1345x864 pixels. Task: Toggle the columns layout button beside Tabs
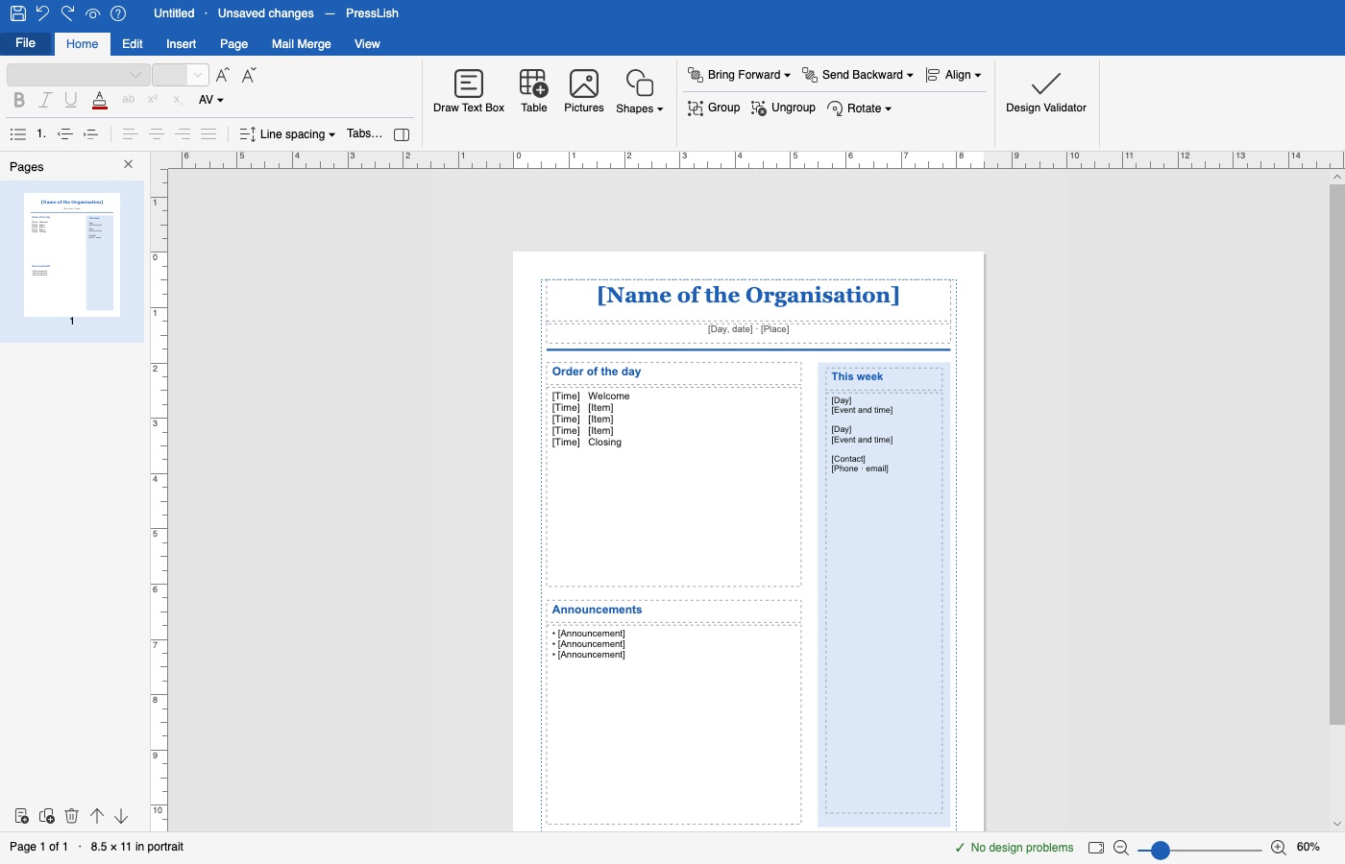(x=402, y=134)
